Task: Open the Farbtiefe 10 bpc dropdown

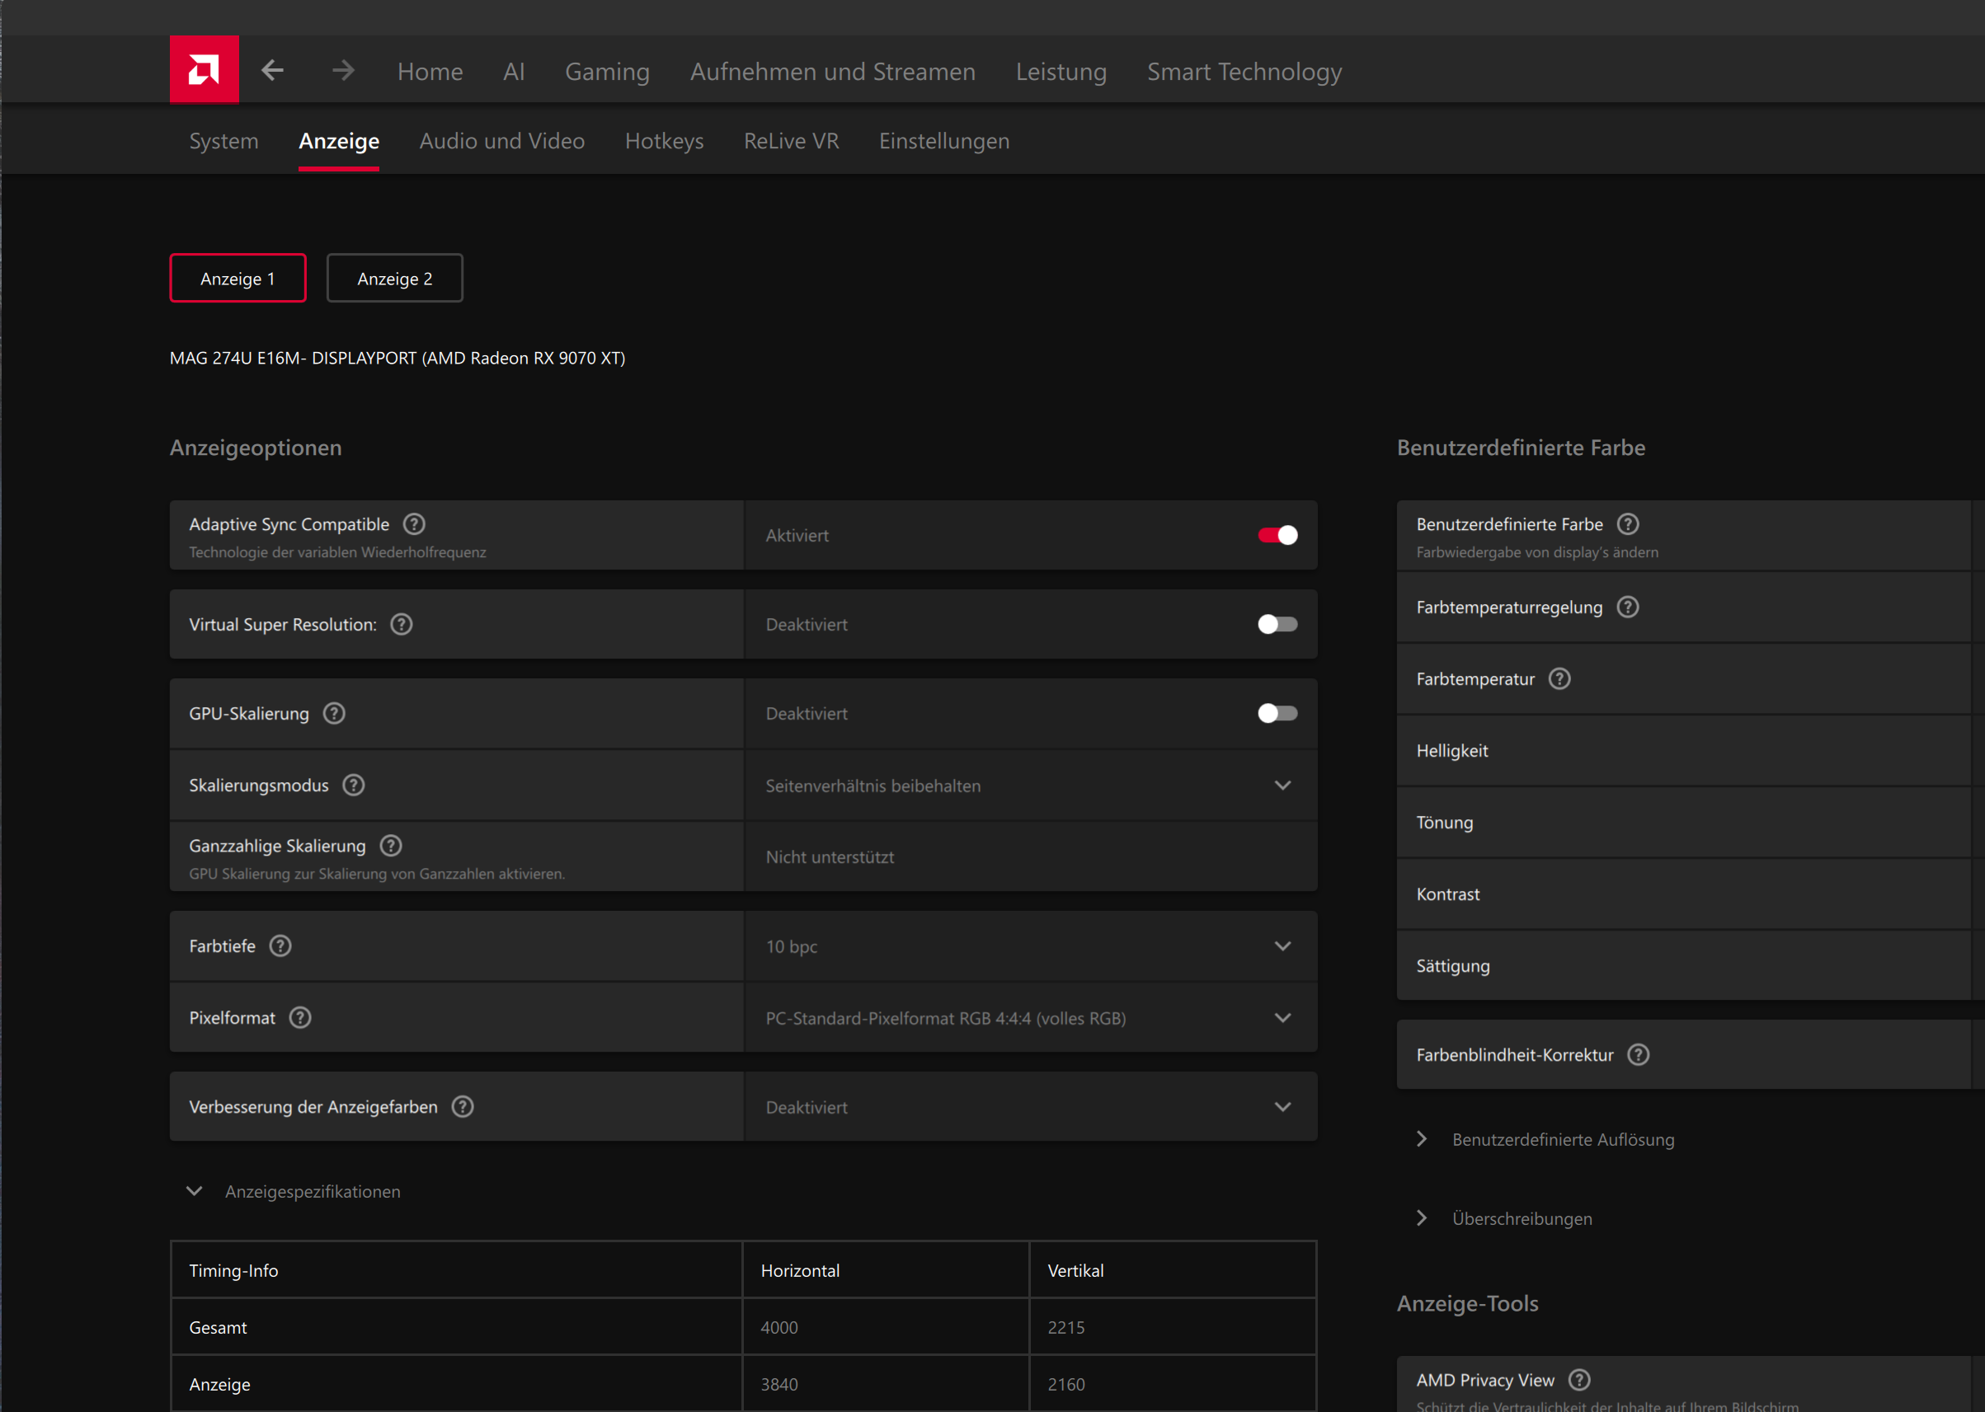Action: pyautogui.click(x=1030, y=946)
